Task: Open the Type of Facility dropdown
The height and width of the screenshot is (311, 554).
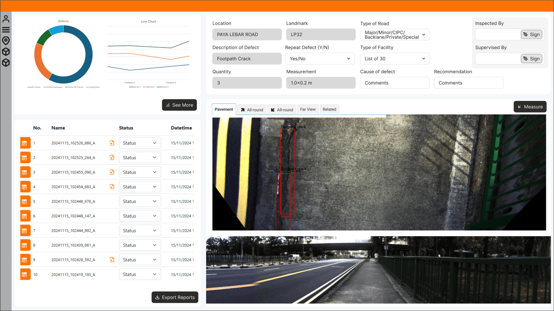Action: pyautogui.click(x=394, y=59)
